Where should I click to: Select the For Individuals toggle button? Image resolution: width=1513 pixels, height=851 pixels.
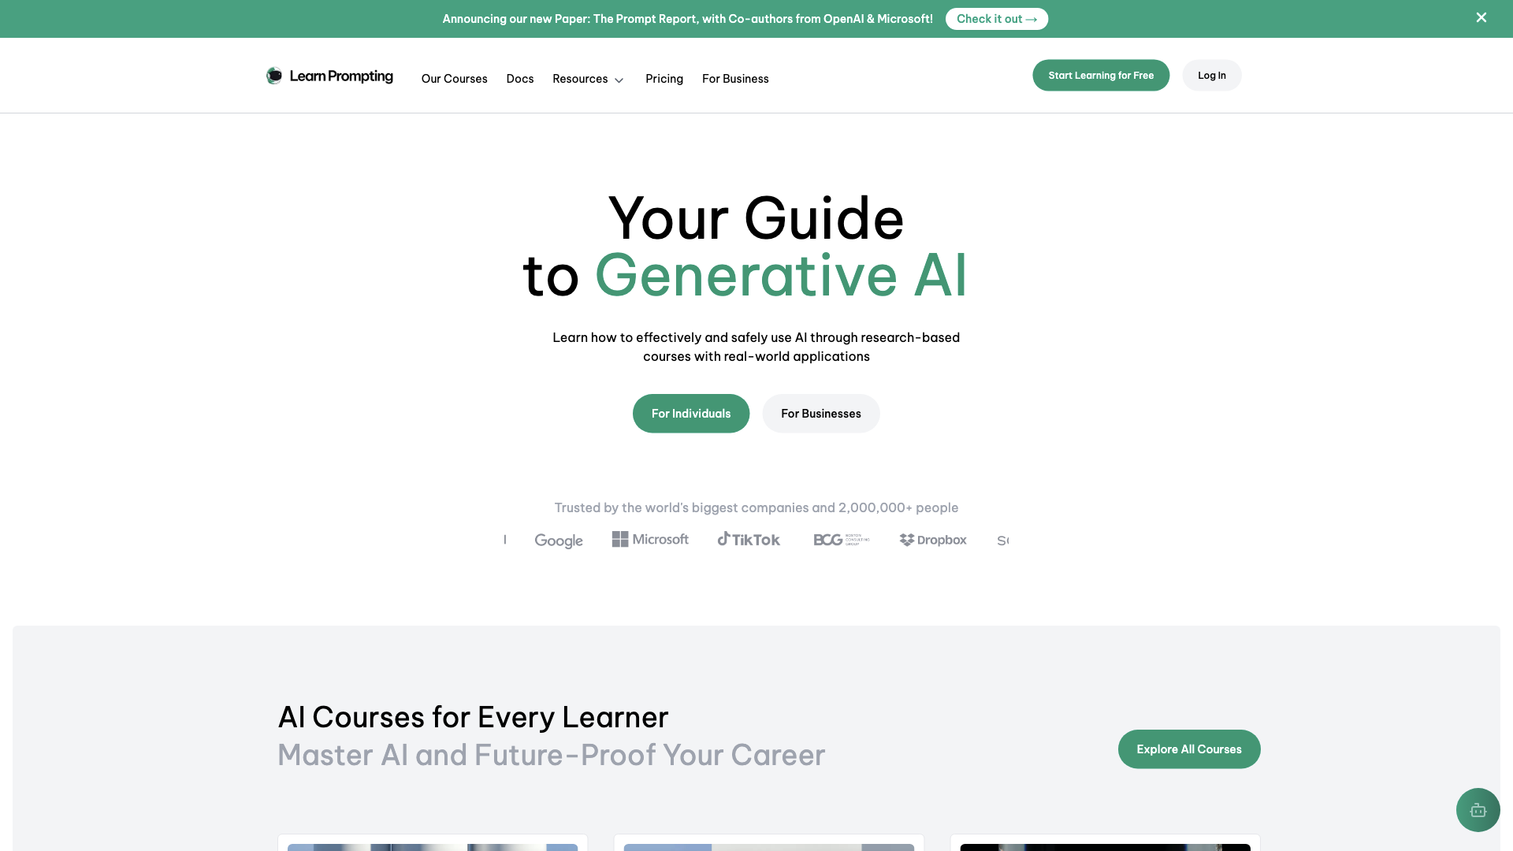(691, 413)
